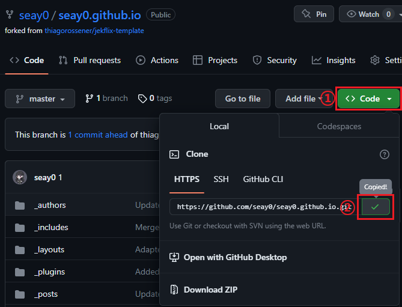This screenshot has height=307, width=402.
Task: Switch to the Codespaces tab
Action: pyautogui.click(x=339, y=126)
